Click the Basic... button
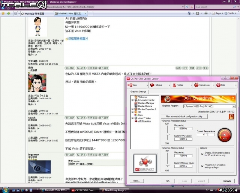 (136, 181)
